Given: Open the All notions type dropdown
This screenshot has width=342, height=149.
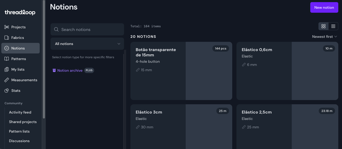Looking at the screenshot, I should 87,44.
